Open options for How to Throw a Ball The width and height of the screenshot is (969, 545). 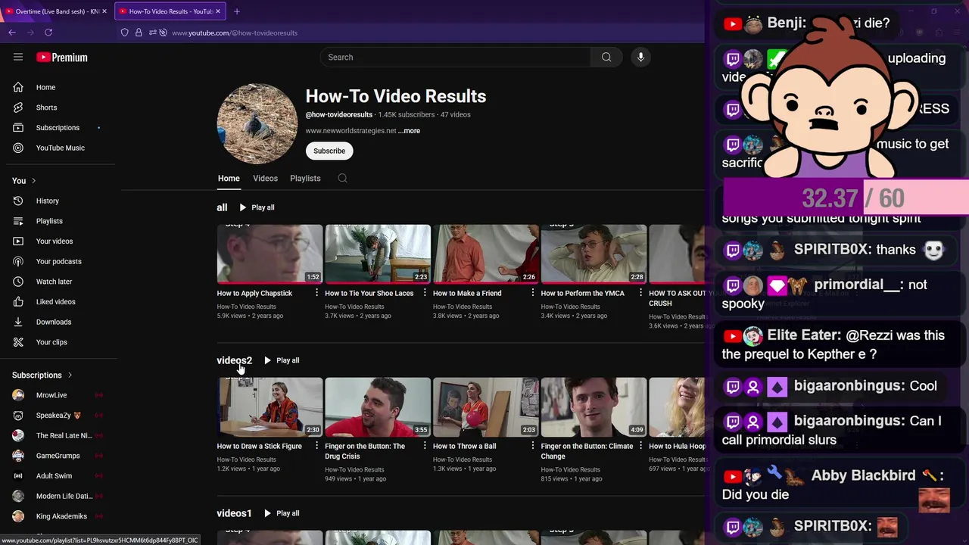coord(532,446)
